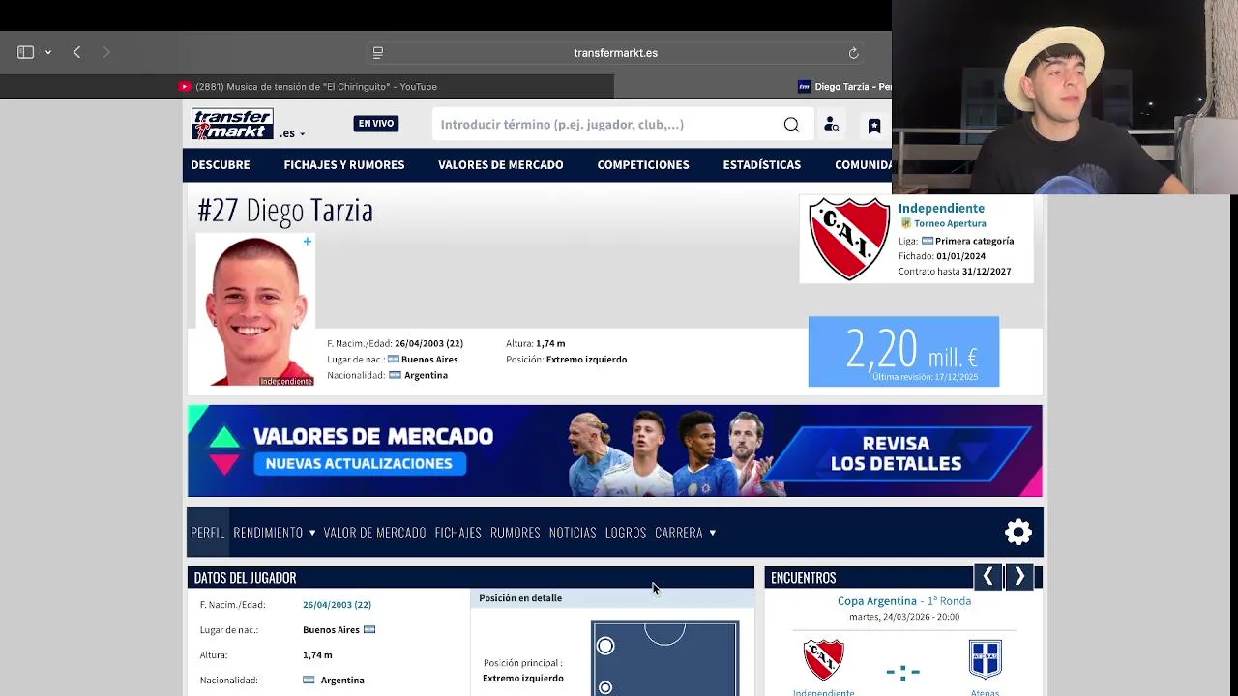Image resolution: width=1238 pixels, height=696 pixels.
Task: Click the plus icon on player photo
Action: [x=308, y=242]
